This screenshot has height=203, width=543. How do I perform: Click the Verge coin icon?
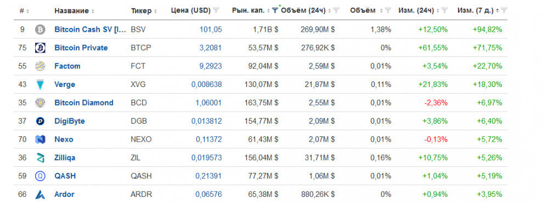pyautogui.click(x=40, y=85)
